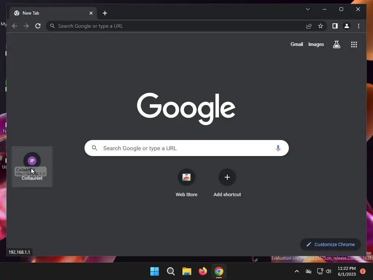Open the clock showing 11:22 PM
Screen dimensions: 373x280
tap(347, 271)
